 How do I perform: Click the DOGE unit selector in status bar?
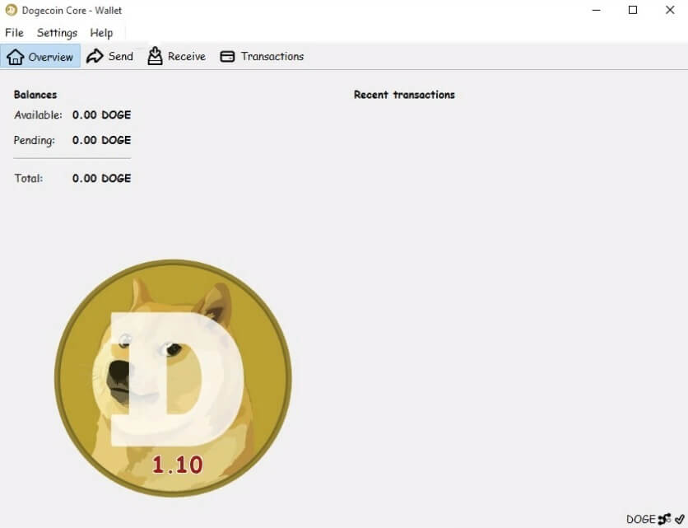pos(640,519)
